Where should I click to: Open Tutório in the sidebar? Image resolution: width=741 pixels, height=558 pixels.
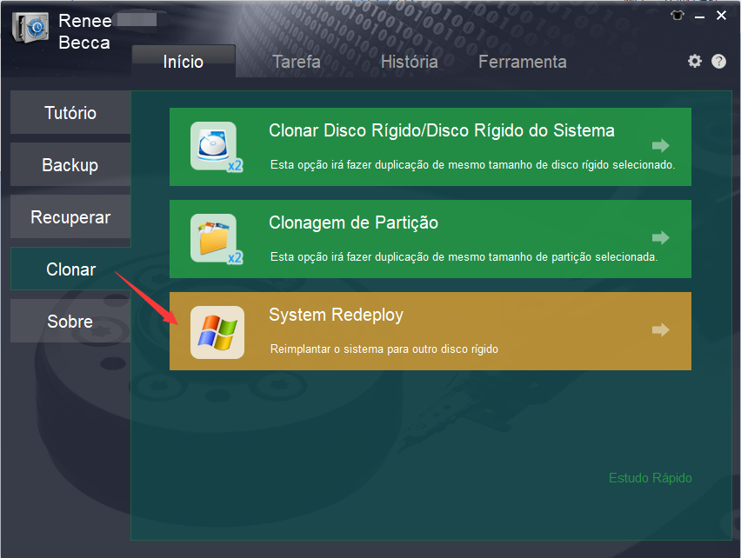tap(70, 113)
